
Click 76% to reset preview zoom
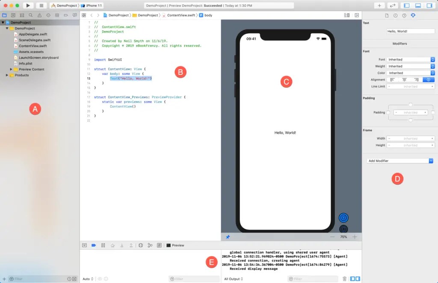pos(343,237)
